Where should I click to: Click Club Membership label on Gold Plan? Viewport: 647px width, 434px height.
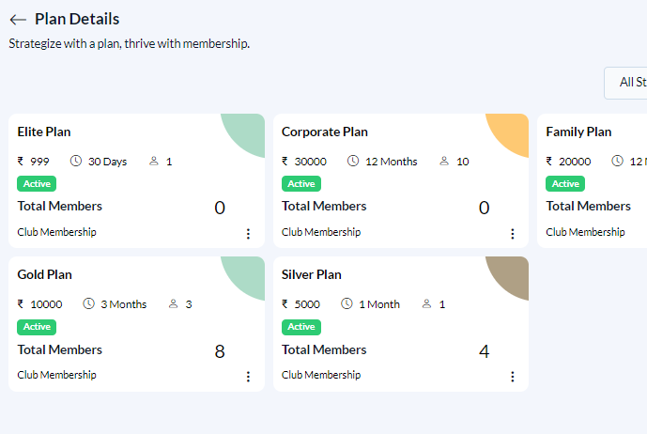(57, 375)
